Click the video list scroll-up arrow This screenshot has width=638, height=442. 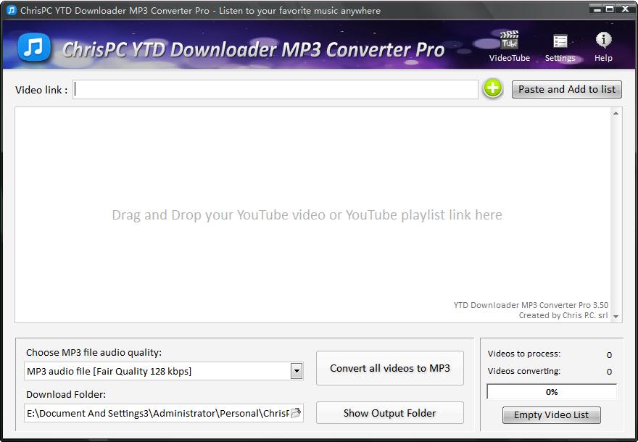click(616, 114)
